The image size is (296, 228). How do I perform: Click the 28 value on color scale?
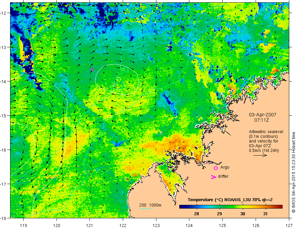click(196, 214)
